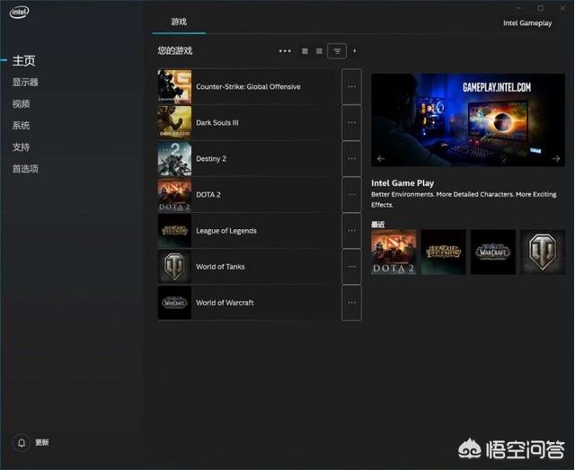Go to 显示器 (Display) in the sidebar

25,82
